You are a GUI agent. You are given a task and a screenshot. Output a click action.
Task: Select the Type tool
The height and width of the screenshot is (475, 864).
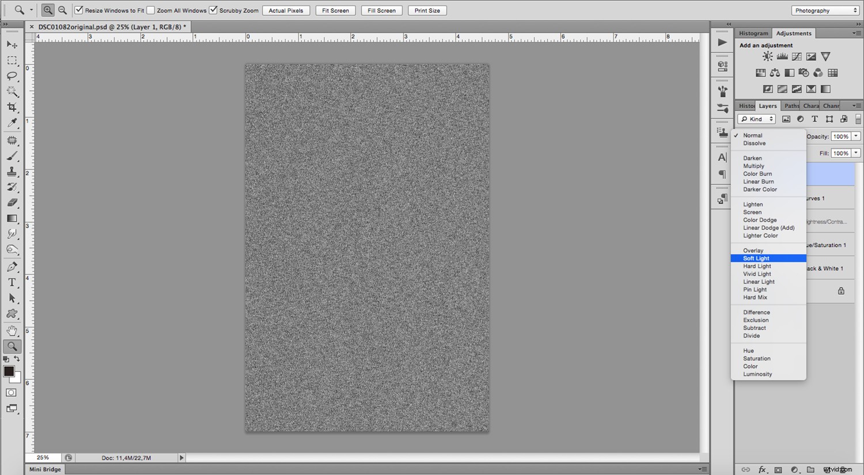point(12,282)
